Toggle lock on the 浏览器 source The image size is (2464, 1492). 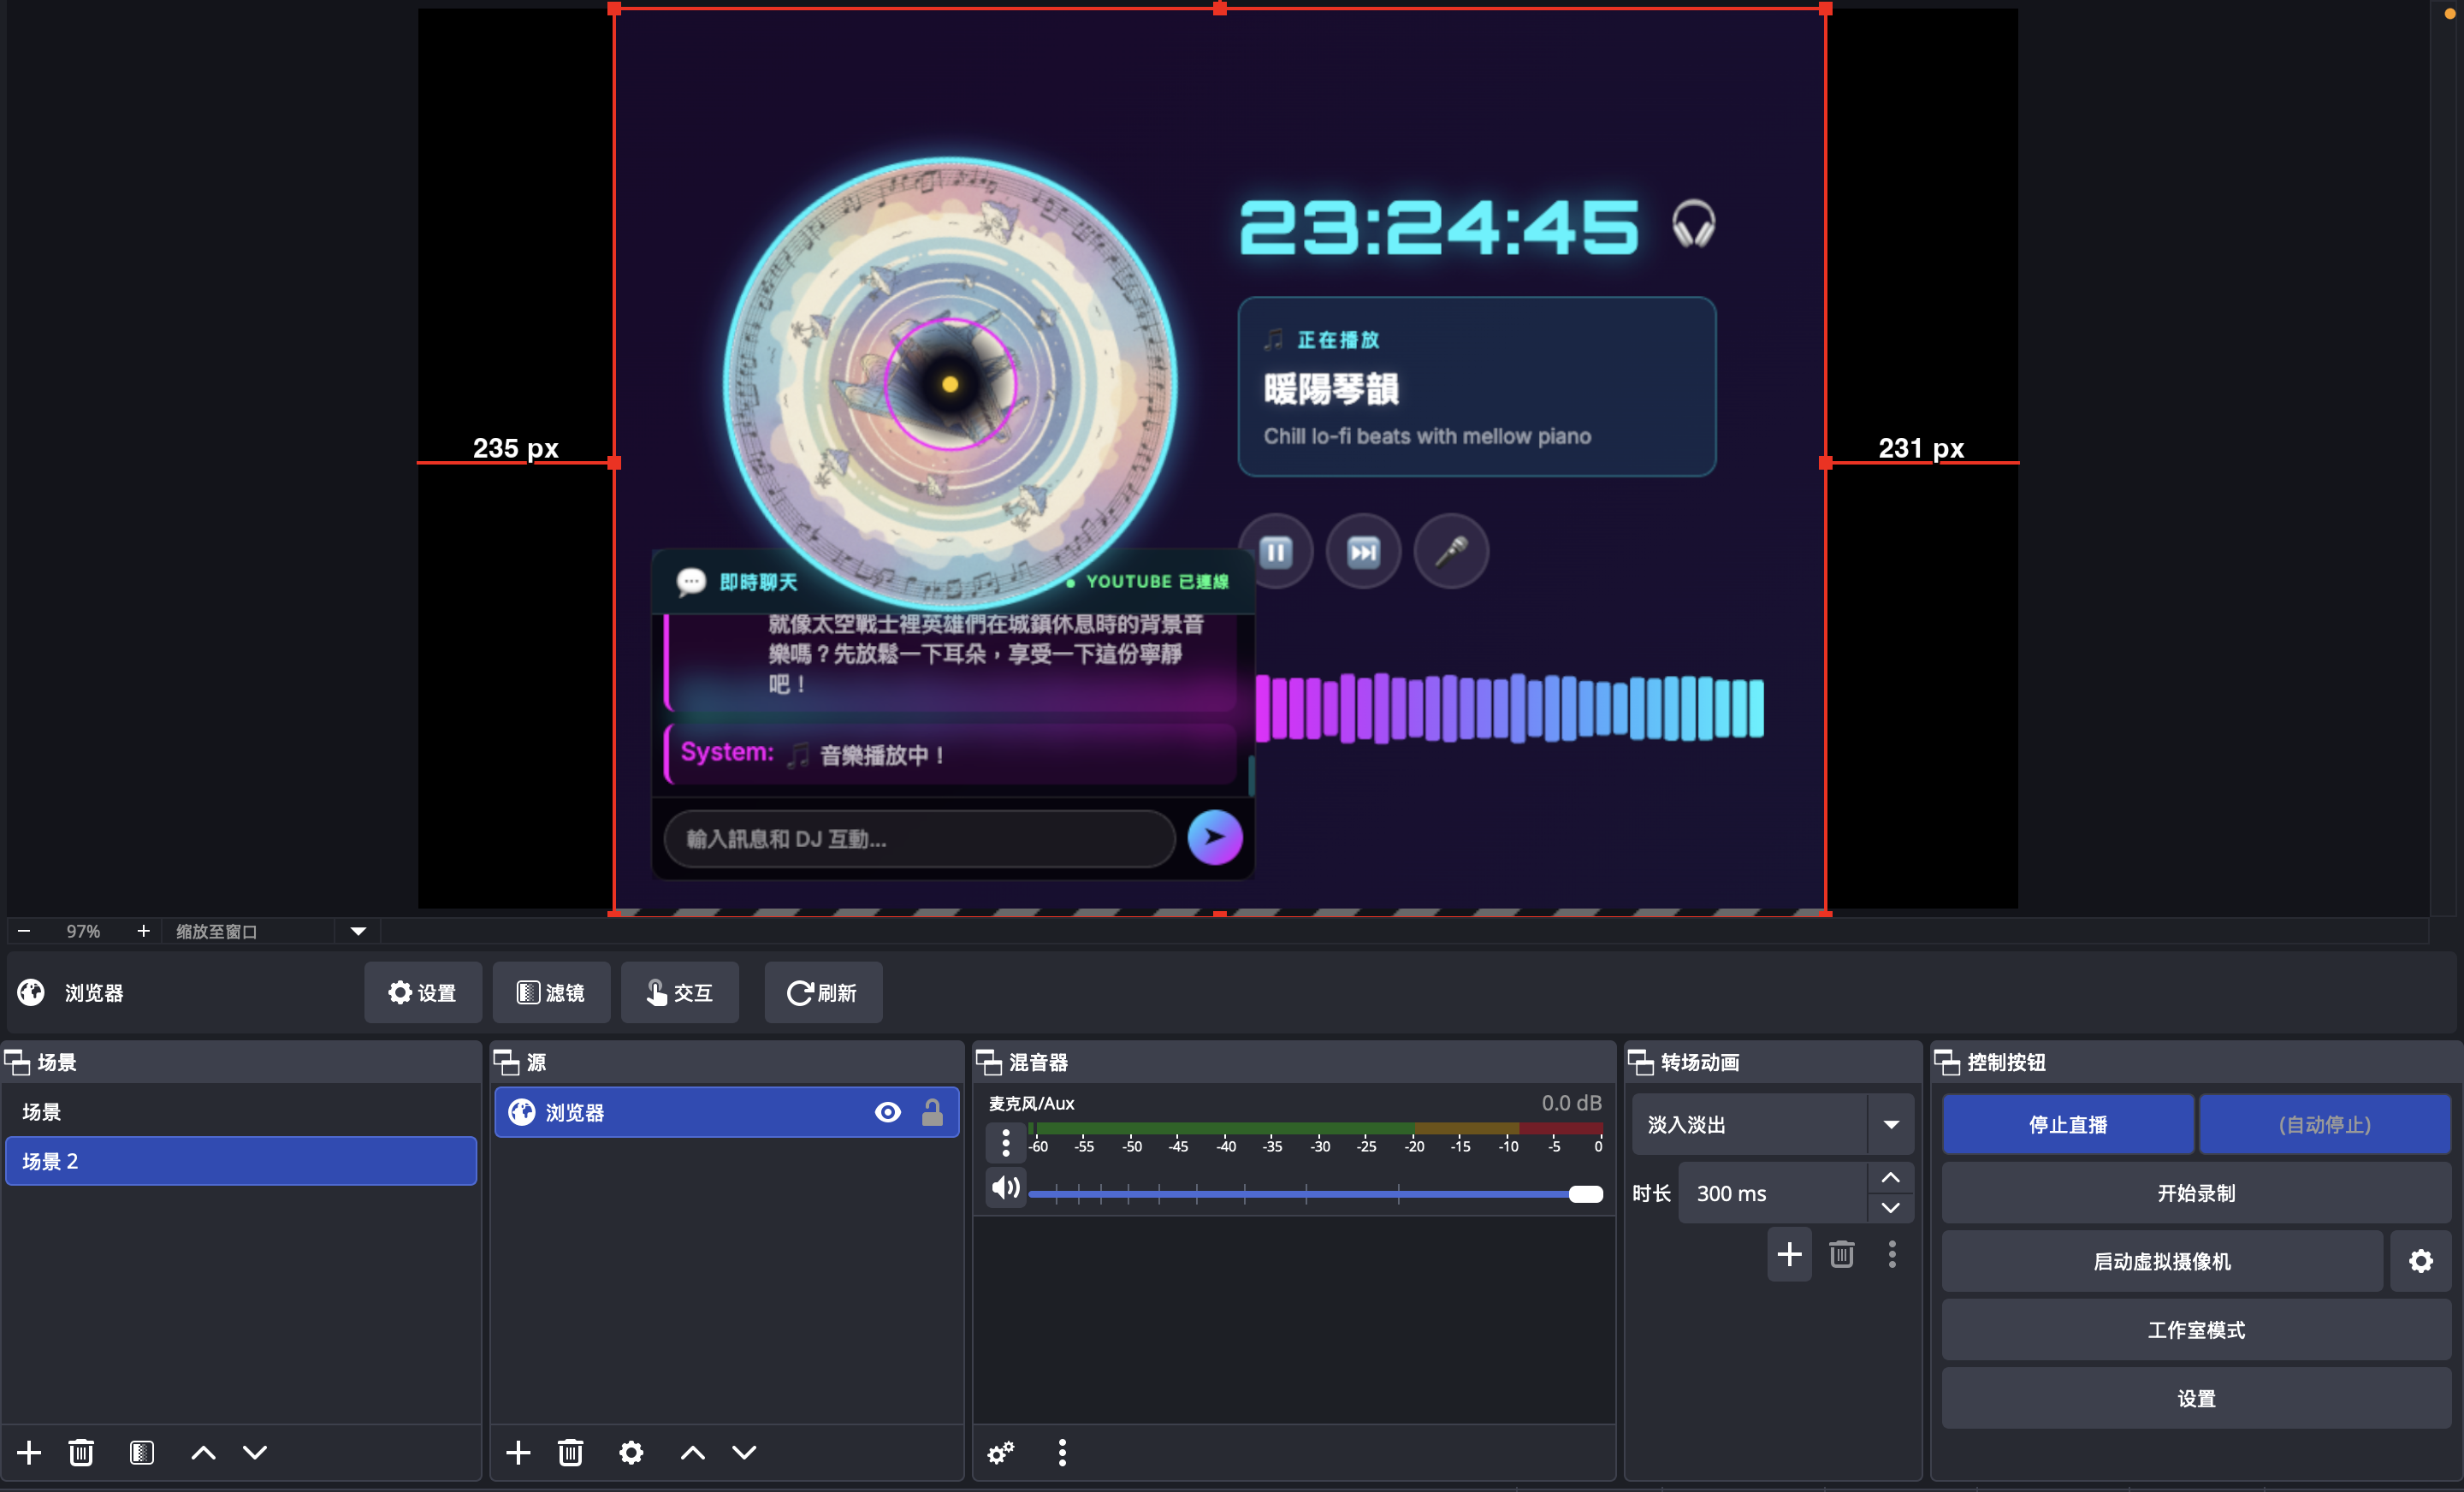932,1112
